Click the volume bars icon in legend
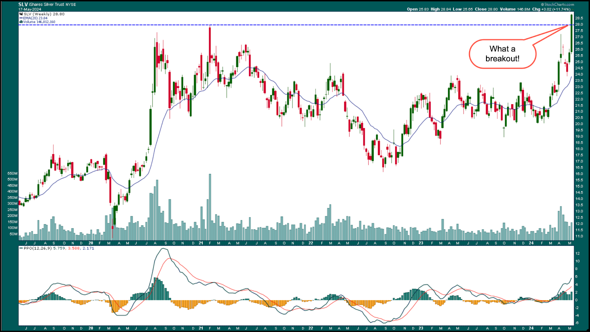The height and width of the screenshot is (332, 590). click(x=21, y=22)
